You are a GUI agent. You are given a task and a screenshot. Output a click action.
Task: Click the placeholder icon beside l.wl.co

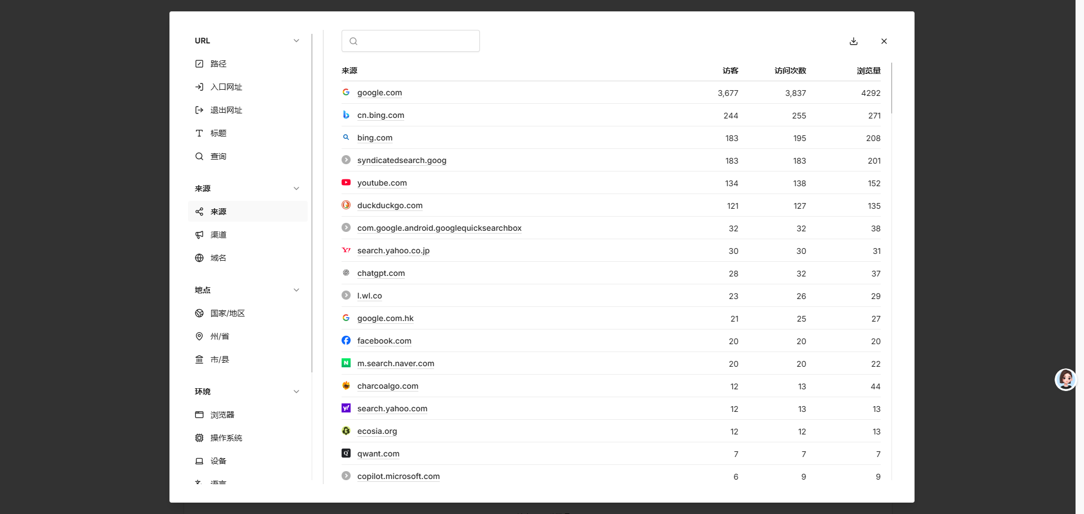[x=346, y=295]
